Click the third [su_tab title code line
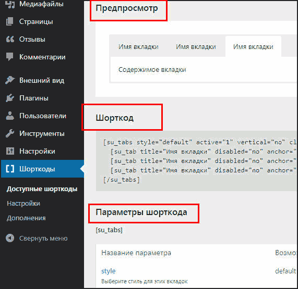This screenshot has width=298, height=289. pos(203,170)
